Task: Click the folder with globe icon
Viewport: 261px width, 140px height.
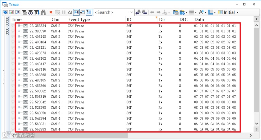Action: [x=182, y=12]
